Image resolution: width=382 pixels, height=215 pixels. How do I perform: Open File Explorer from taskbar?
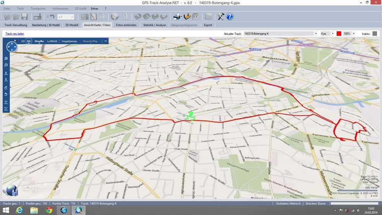point(34,210)
